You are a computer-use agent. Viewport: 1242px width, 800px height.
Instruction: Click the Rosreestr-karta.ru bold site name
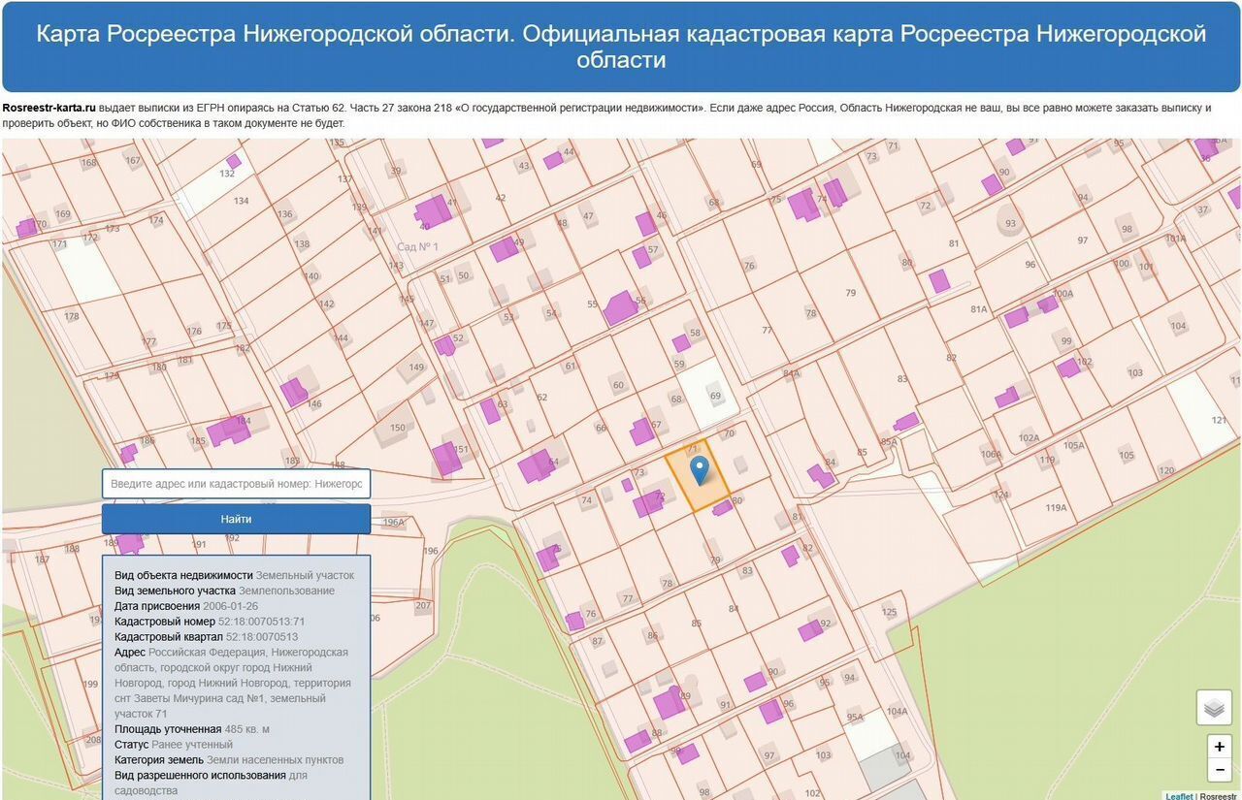point(49,108)
